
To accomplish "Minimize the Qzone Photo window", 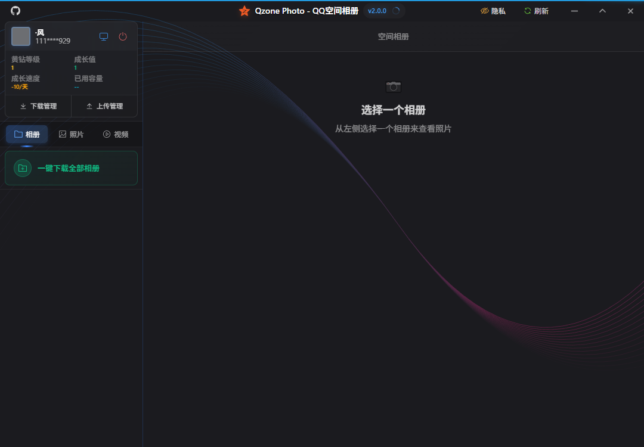I will point(575,11).
